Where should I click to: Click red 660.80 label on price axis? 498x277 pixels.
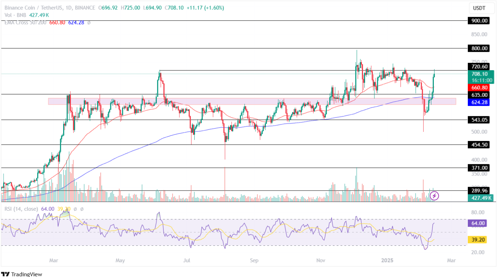[x=479, y=87]
